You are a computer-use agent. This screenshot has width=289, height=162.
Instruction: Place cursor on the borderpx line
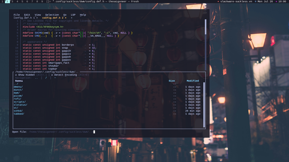(59, 45)
